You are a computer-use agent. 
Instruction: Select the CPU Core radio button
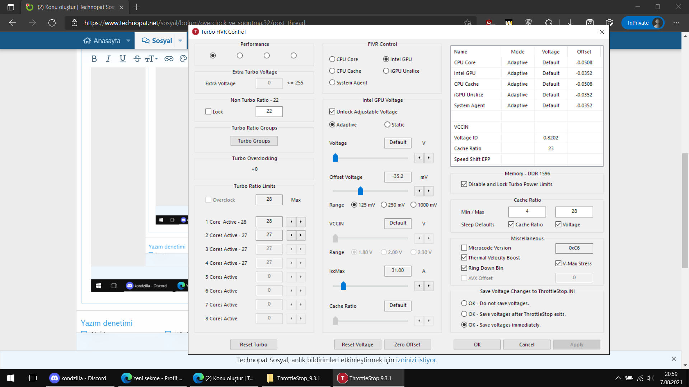click(x=332, y=59)
